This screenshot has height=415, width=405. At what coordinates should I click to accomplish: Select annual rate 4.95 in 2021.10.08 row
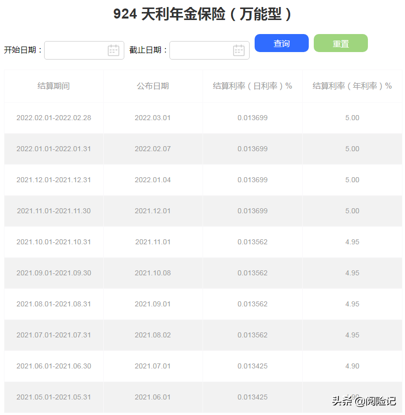click(352, 273)
